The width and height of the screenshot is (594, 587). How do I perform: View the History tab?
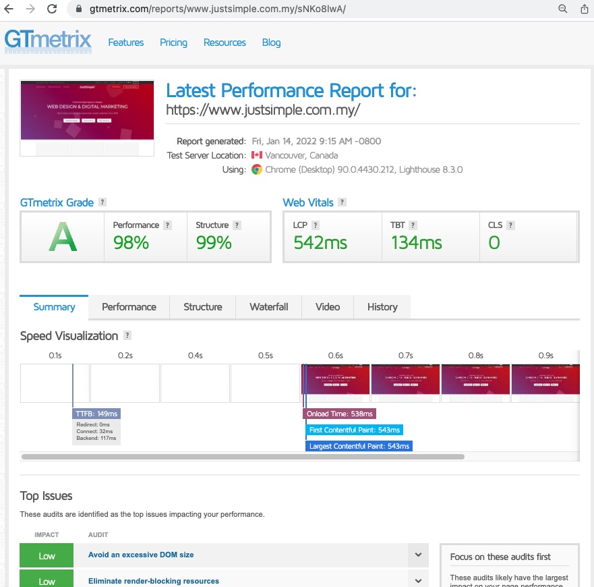(x=382, y=307)
